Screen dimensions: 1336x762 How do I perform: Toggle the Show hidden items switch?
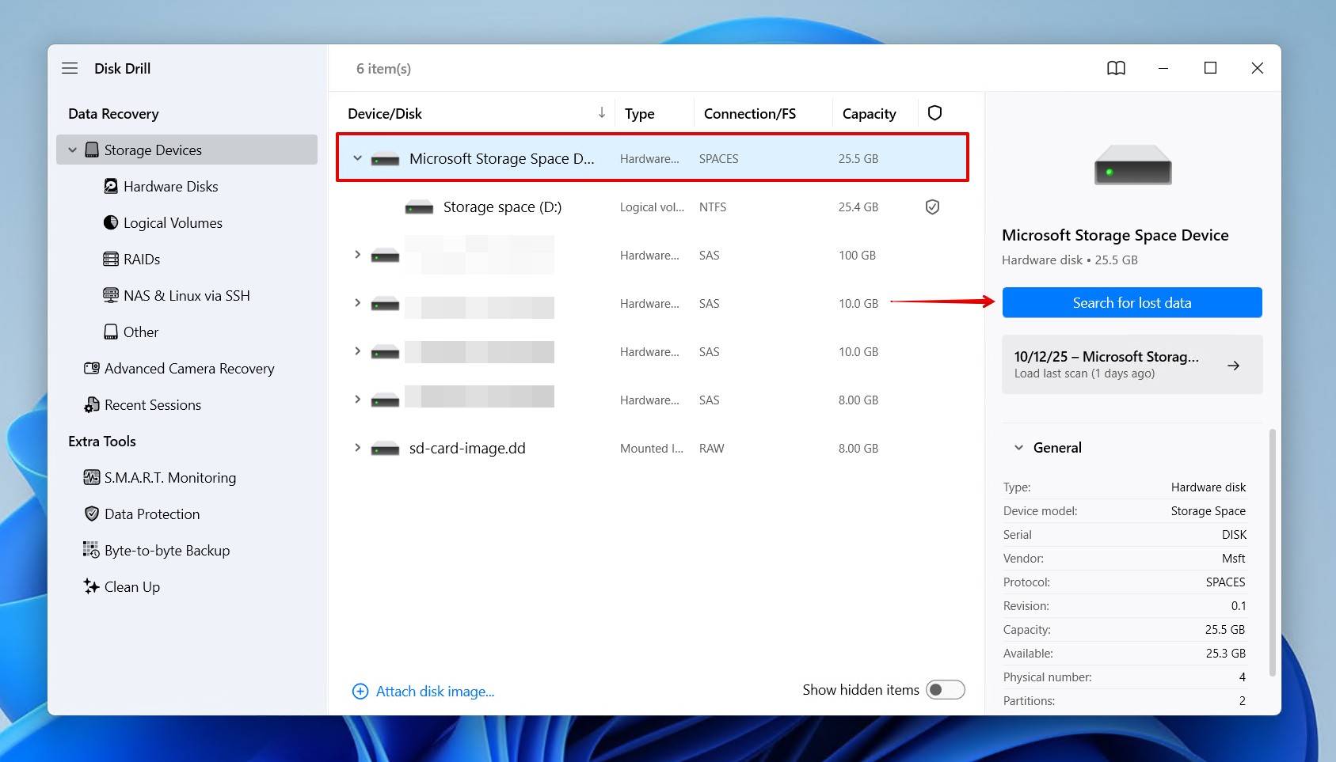945,690
